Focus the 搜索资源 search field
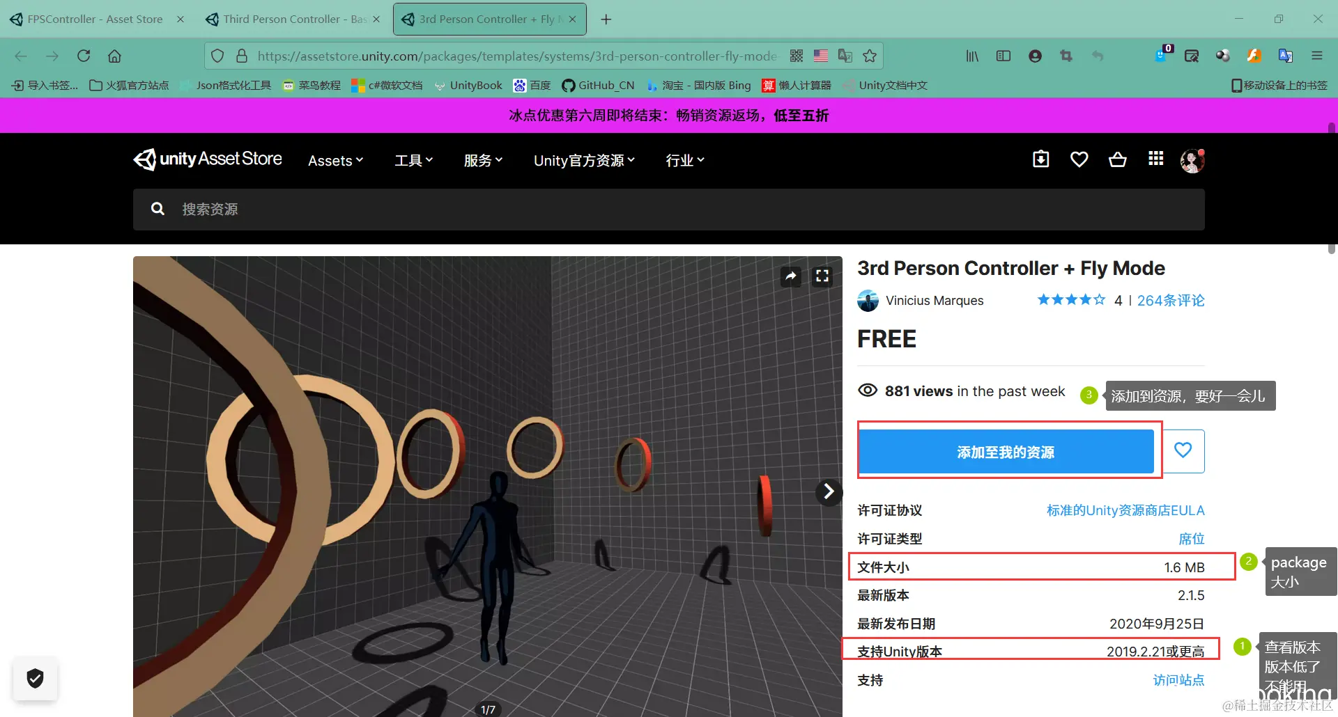The width and height of the screenshot is (1338, 717). [669, 209]
